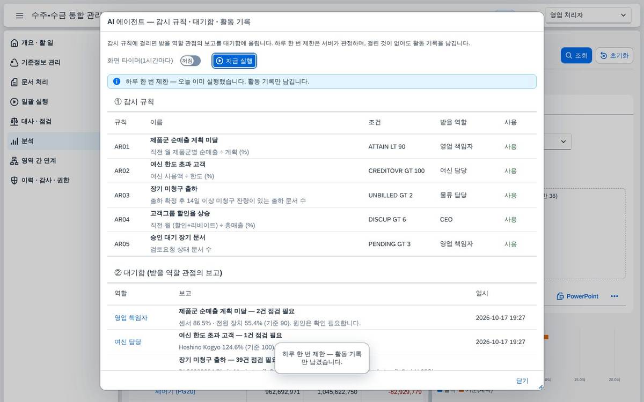
Task: Click the 지금 실행 button
Action: pyautogui.click(x=235, y=61)
